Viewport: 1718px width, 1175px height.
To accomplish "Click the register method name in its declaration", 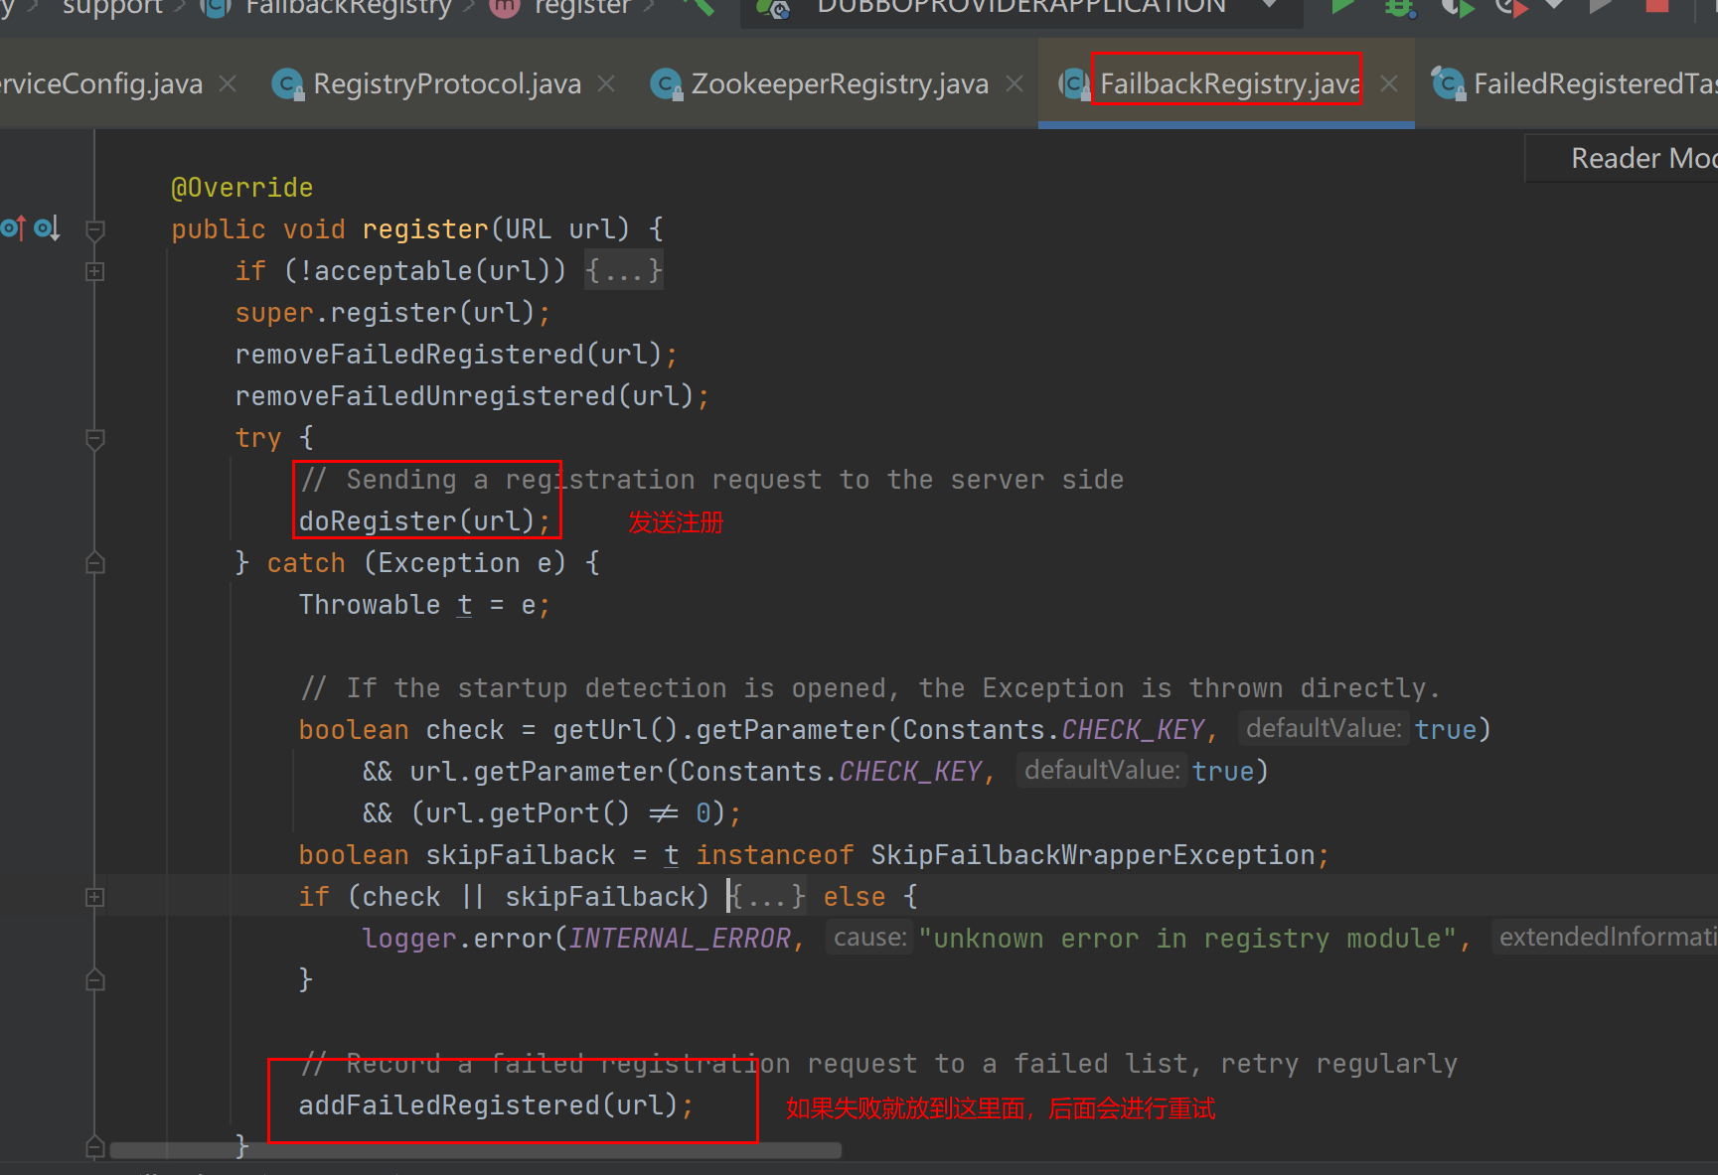I will click(425, 229).
